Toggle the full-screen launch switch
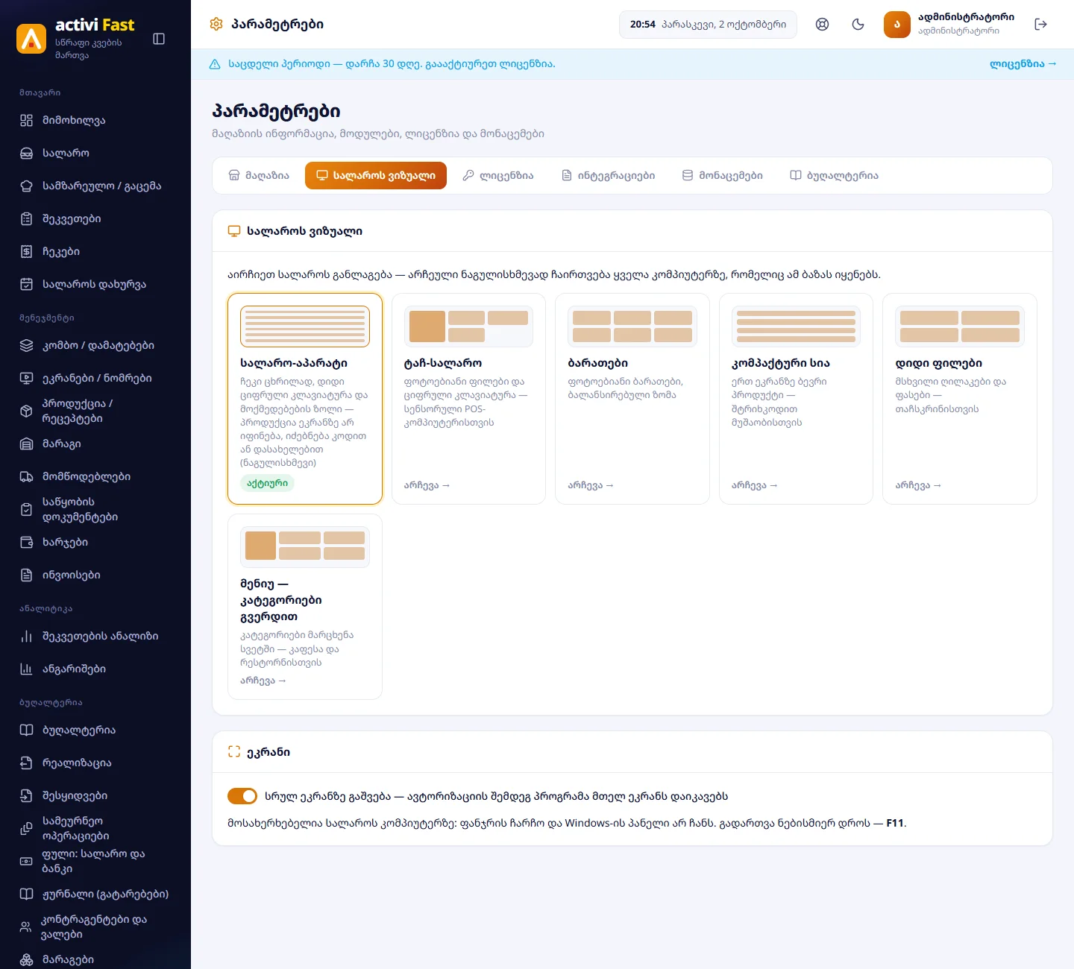Screen dimensions: 1074x969 (x=242, y=796)
